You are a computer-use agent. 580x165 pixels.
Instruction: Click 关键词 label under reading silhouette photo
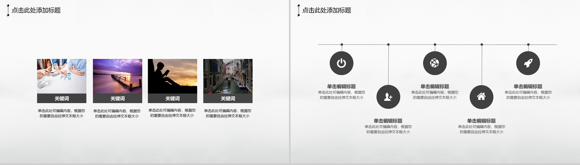click(x=172, y=98)
